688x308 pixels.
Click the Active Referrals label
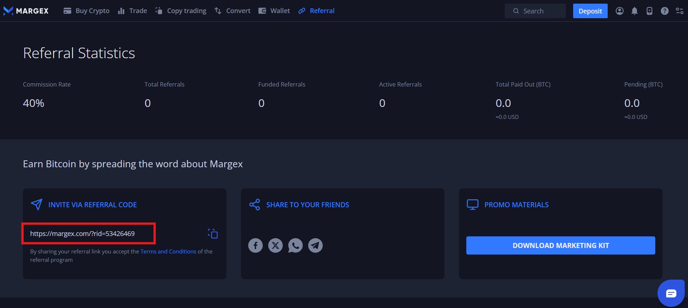click(x=401, y=84)
